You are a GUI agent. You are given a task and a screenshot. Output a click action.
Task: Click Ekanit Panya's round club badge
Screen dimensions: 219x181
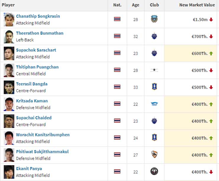point(154,171)
